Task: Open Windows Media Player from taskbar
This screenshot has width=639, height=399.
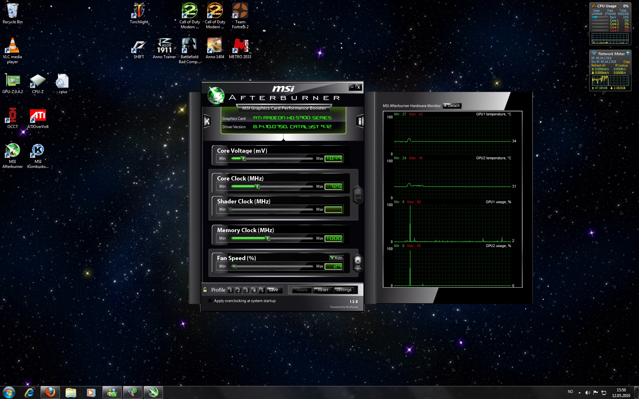Action: pyautogui.click(x=91, y=393)
